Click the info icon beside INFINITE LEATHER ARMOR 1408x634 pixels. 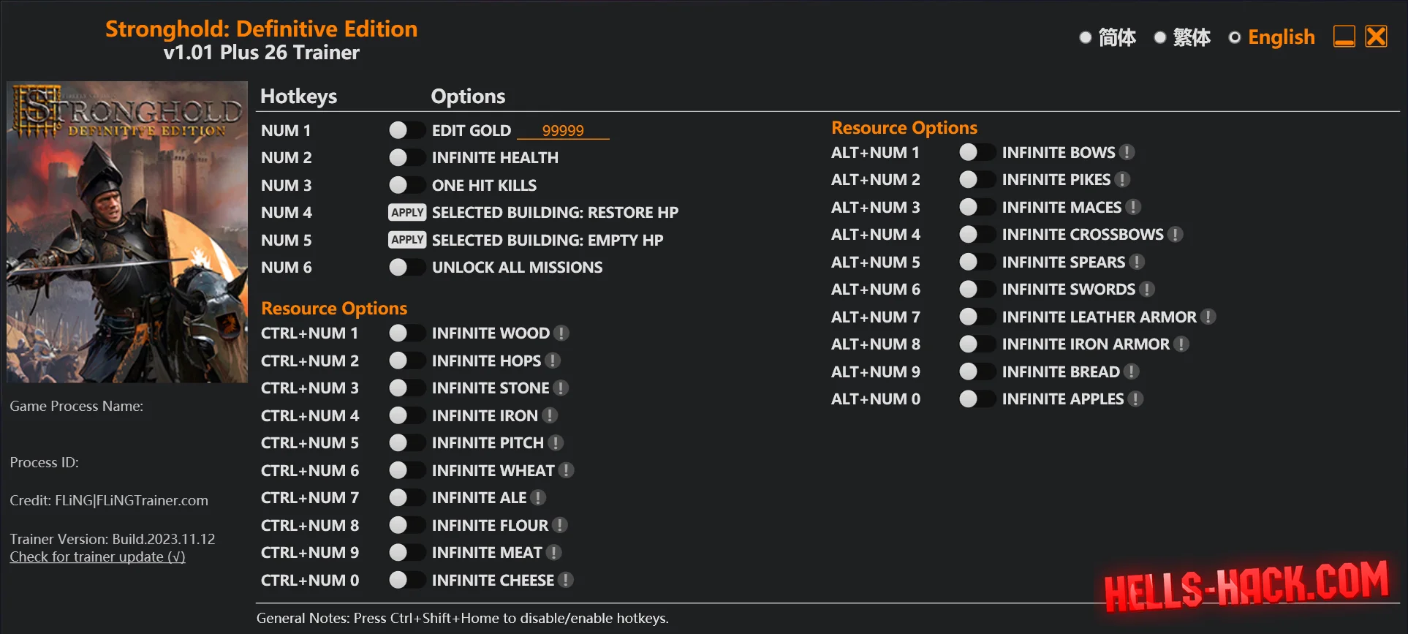point(1208,317)
